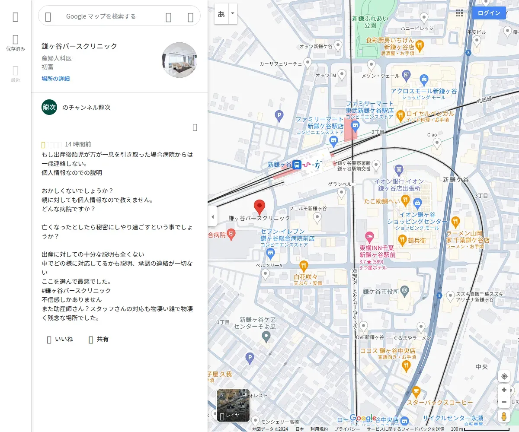Show your location button
Image resolution: width=519 pixels, height=432 pixels.
coord(504,376)
